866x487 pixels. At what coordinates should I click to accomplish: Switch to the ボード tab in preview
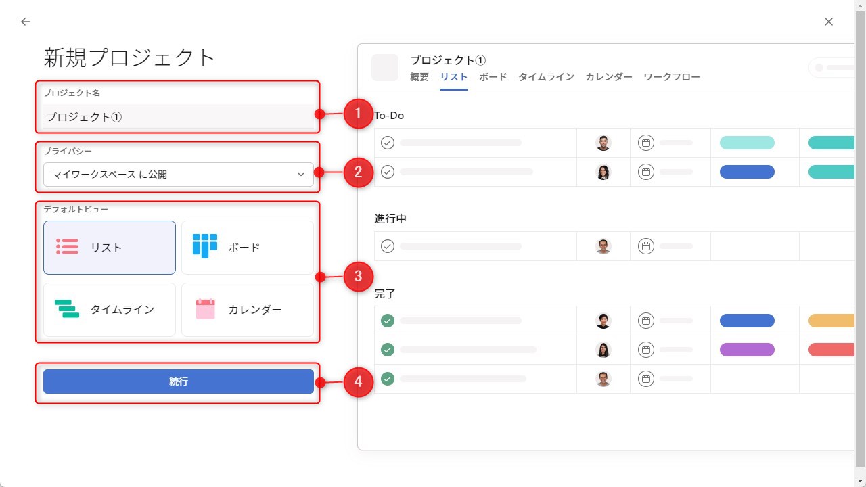point(493,77)
